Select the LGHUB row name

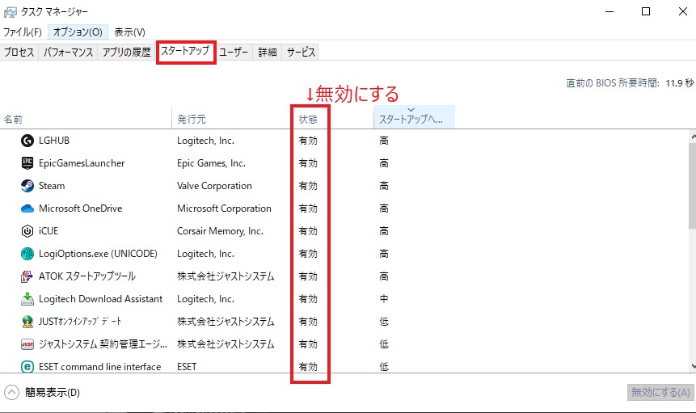[x=54, y=141]
